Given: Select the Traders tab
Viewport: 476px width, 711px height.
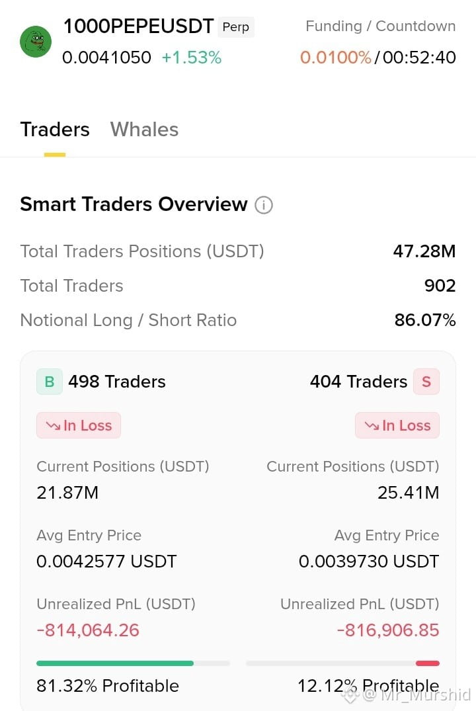Looking at the screenshot, I should point(55,130).
